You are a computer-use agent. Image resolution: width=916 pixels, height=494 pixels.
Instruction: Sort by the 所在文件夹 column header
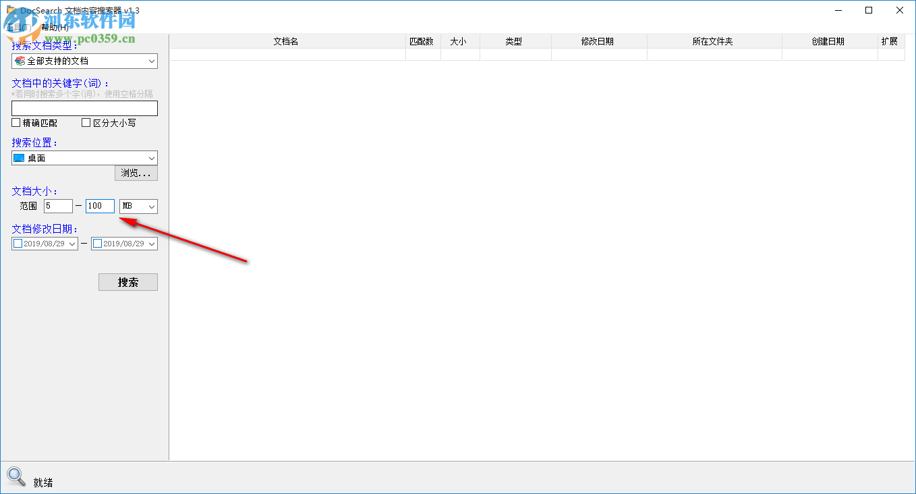(714, 41)
